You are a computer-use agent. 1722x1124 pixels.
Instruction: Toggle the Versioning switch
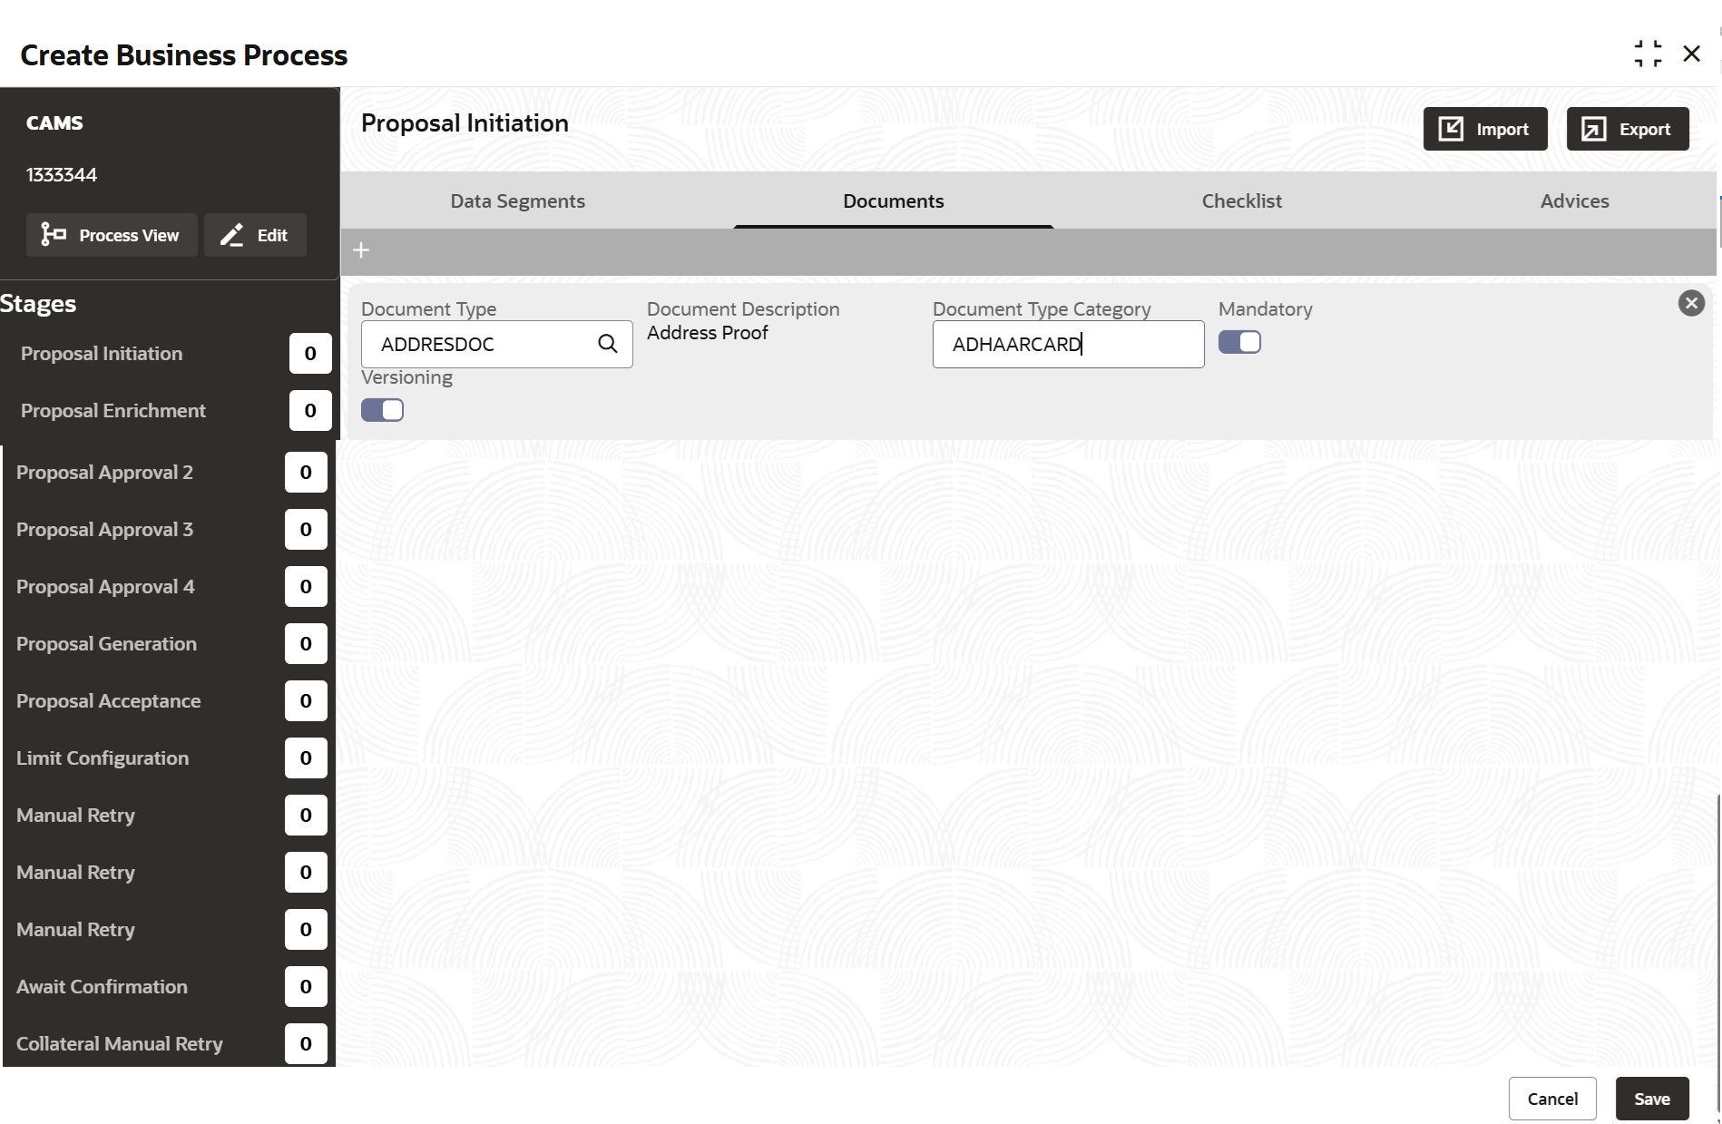click(x=382, y=410)
